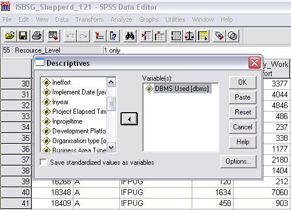Click variable list scroll down arrow
The height and width of the screenshot is (210, 291).
(111, 148)
